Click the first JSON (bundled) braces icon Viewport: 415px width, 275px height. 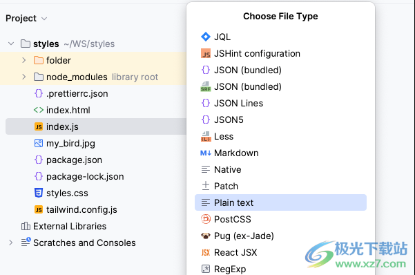[x=206, y=70]
